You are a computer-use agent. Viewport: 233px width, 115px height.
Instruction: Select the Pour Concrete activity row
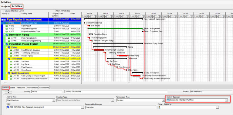41,67
